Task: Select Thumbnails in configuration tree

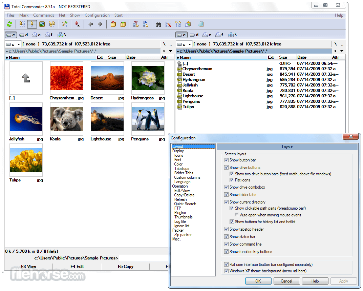Action: point(183,217)
